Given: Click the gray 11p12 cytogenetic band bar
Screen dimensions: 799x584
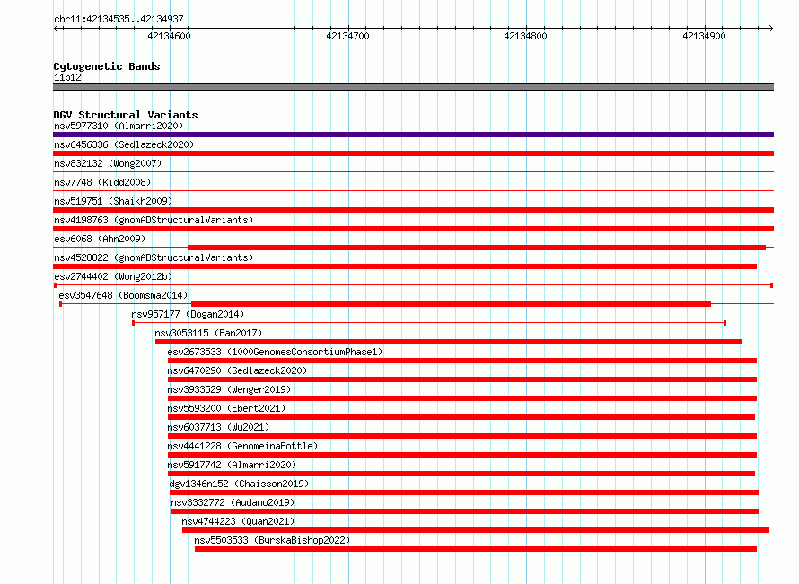Looking at the screenshot, I should coord(413,87).
